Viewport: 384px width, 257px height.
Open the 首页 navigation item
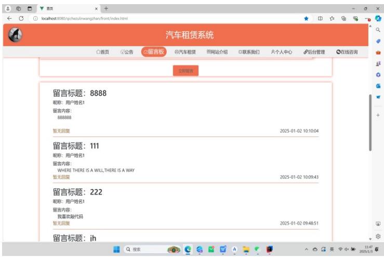(x=103, y=52)
